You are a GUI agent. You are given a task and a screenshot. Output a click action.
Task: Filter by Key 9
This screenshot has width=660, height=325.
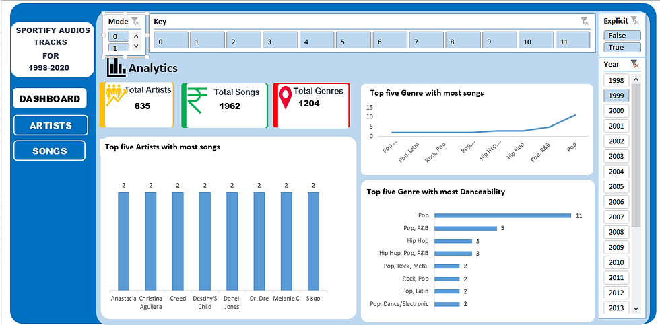(x=499, y=41)
